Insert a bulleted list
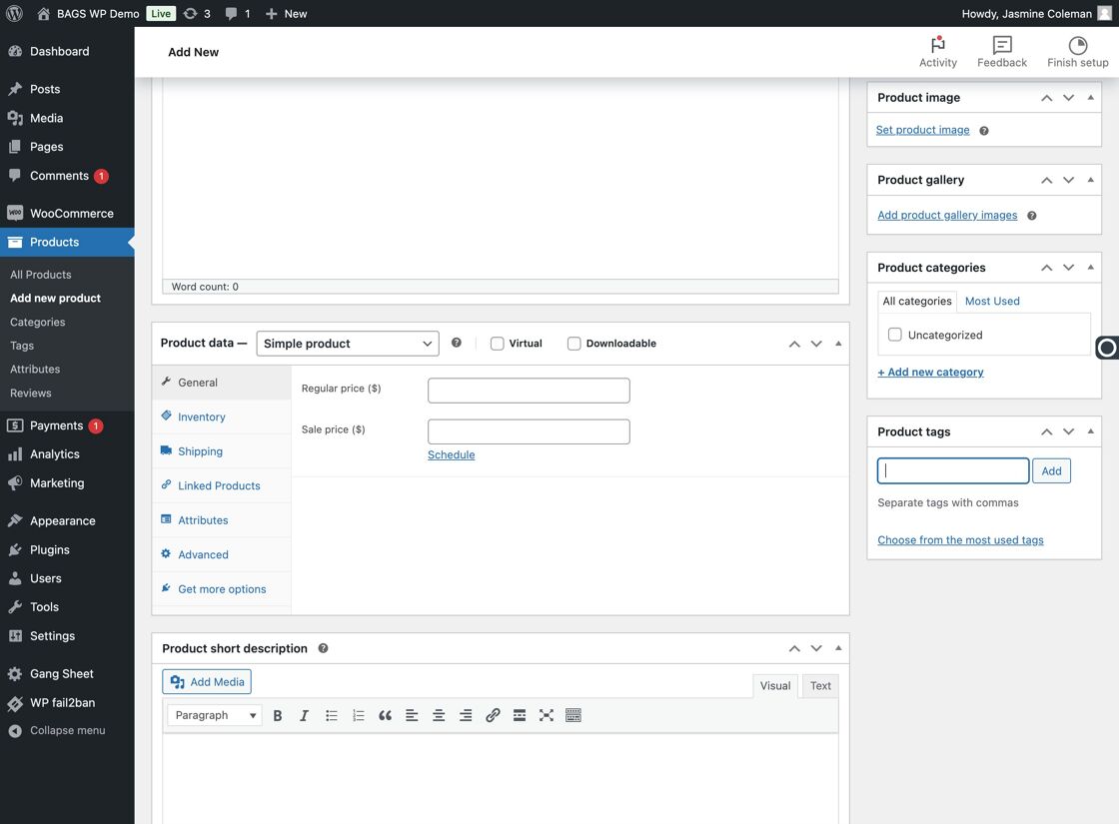Image resolution: width=1119 pixels, height=824 pixels. point(331,715)
